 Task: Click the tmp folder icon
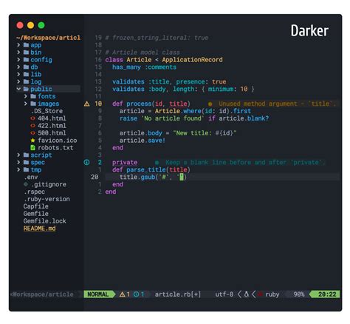click(26, 169)
